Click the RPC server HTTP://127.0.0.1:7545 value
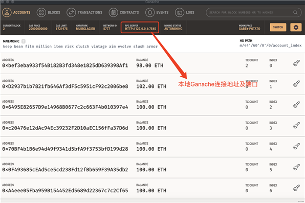The image size is (305, 203). (x=140, y=29)
